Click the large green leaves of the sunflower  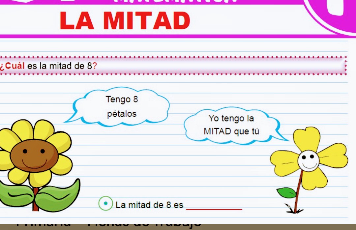pyautogui.click(x=40, y=195)
